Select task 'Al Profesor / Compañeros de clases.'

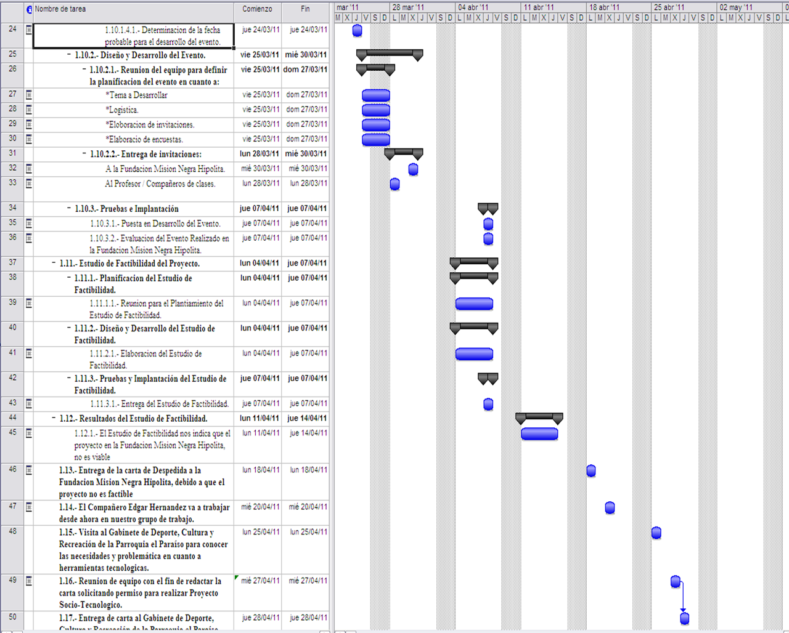click(x=160, y=183)
